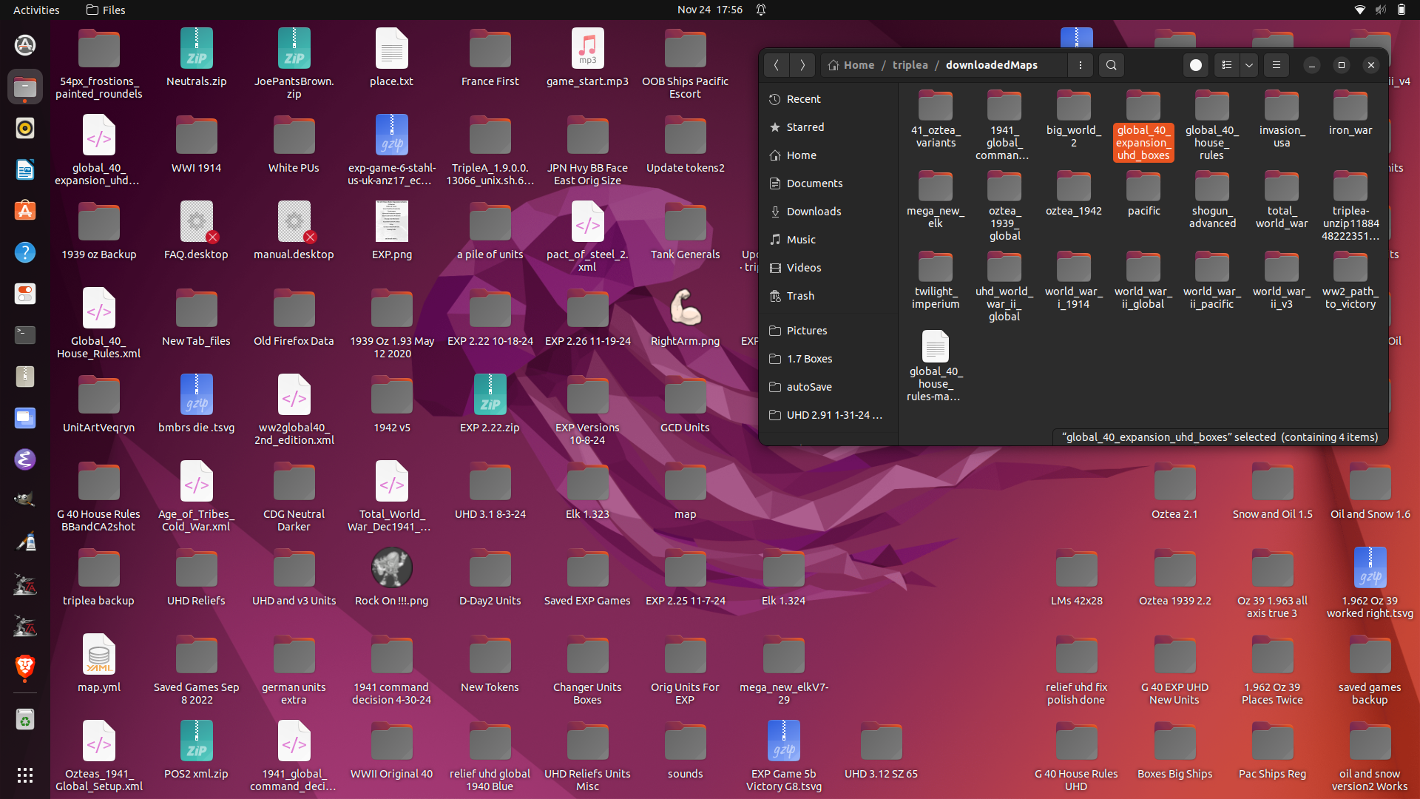The height and width of the screenshot is (799, 1420).
Task: Select the total_world_war folder
Action: 1281,200
